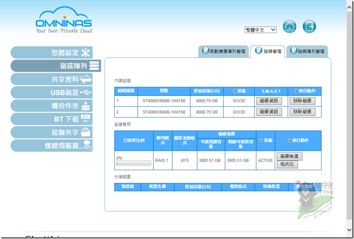Click 磁碟資訊 button for disk 2
This screenshot has width=354, height=239.
coord(269,112)
